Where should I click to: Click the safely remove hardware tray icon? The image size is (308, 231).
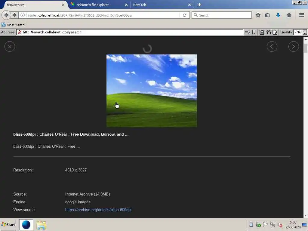point(258,225)
